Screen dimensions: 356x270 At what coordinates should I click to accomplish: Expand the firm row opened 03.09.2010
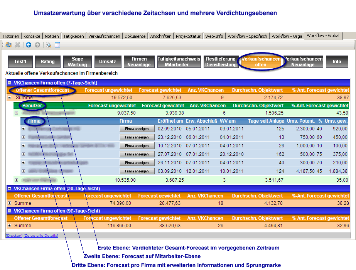(x=23, y=171)
